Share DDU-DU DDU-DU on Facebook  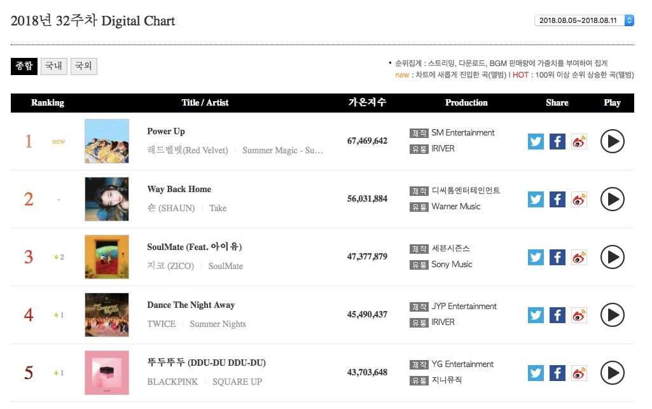[557, 373]
